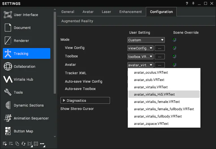The width and height of the screenshot is (216, 149).
Task: Switch to the Avatar tab
Action: [88, 12]
